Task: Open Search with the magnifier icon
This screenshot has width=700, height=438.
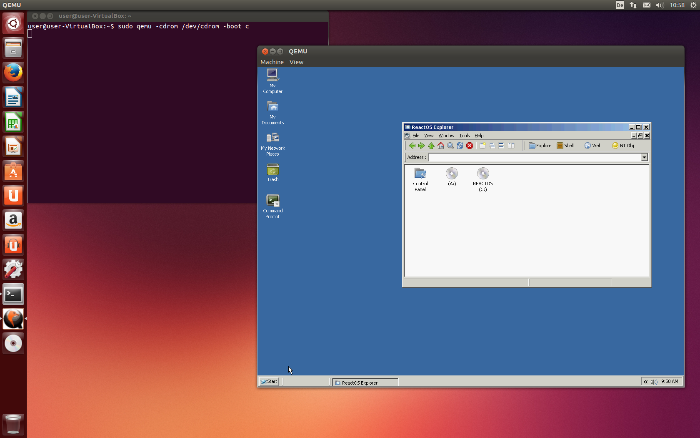Action: tap(450, 146)
